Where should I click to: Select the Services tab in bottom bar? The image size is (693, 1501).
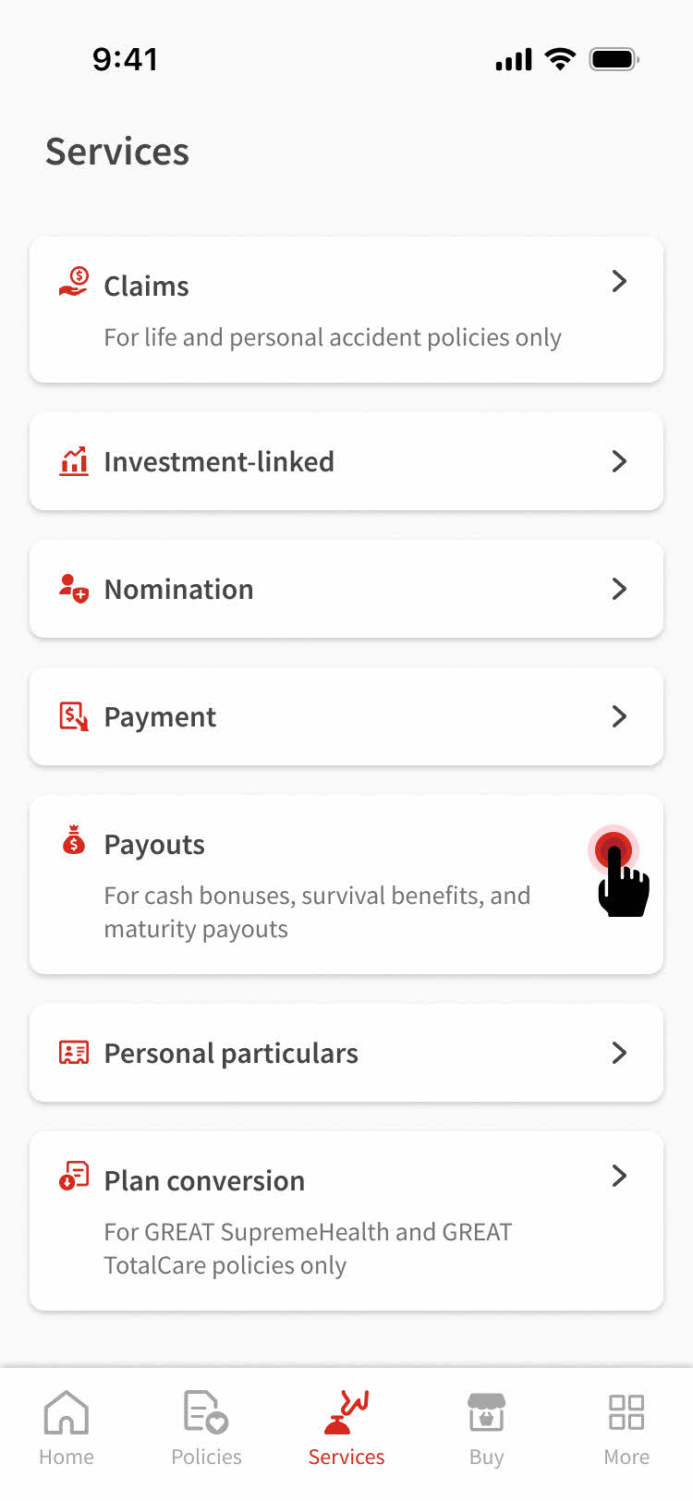coord(346,1428)
